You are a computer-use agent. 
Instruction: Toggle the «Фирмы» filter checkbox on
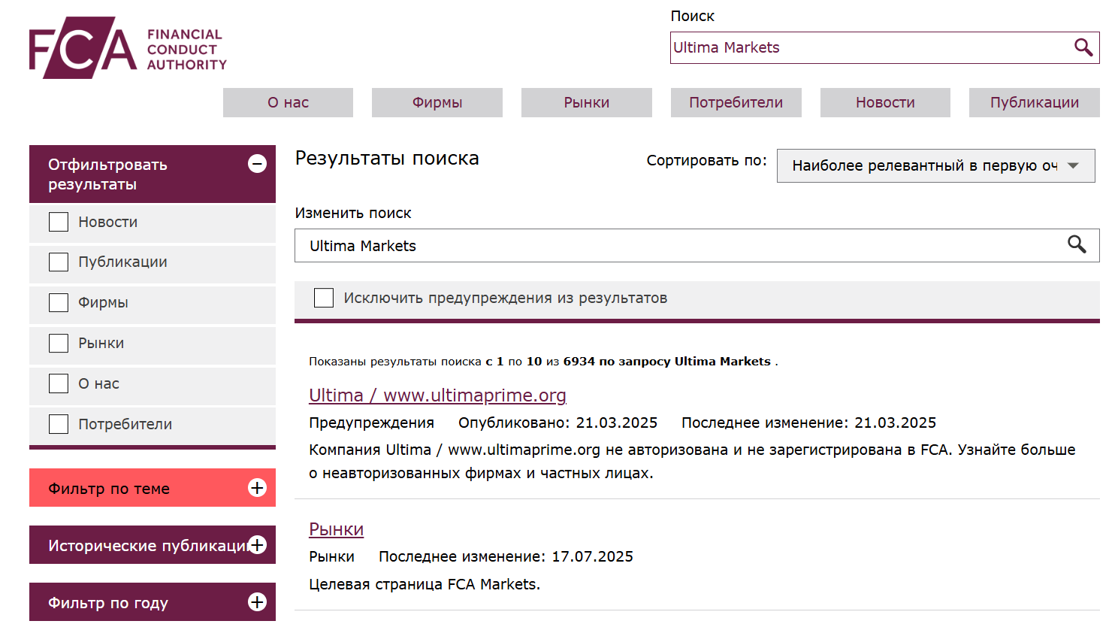point(58,302)
